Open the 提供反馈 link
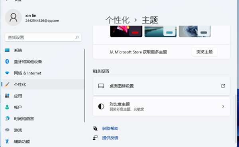The width and height of the screenshot is (239, 147). pos(110,138)
